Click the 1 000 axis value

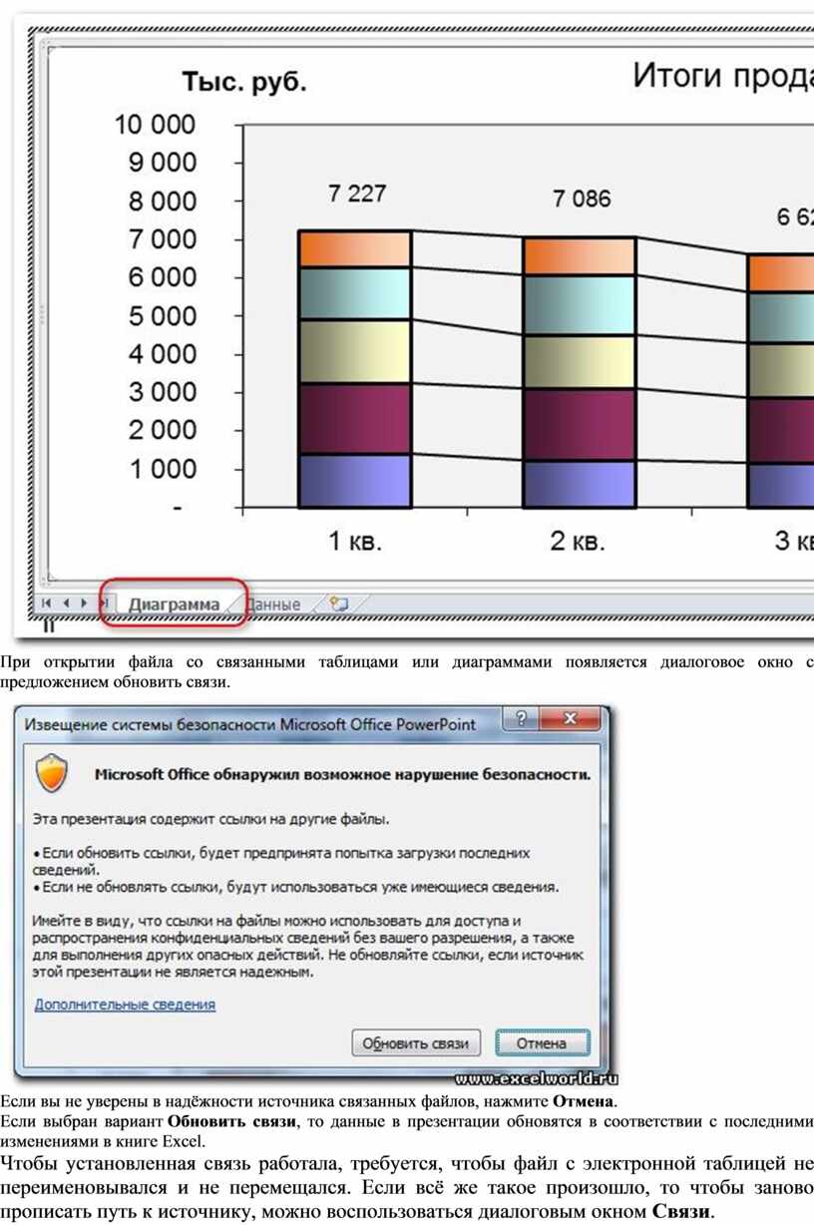(163, 469)
